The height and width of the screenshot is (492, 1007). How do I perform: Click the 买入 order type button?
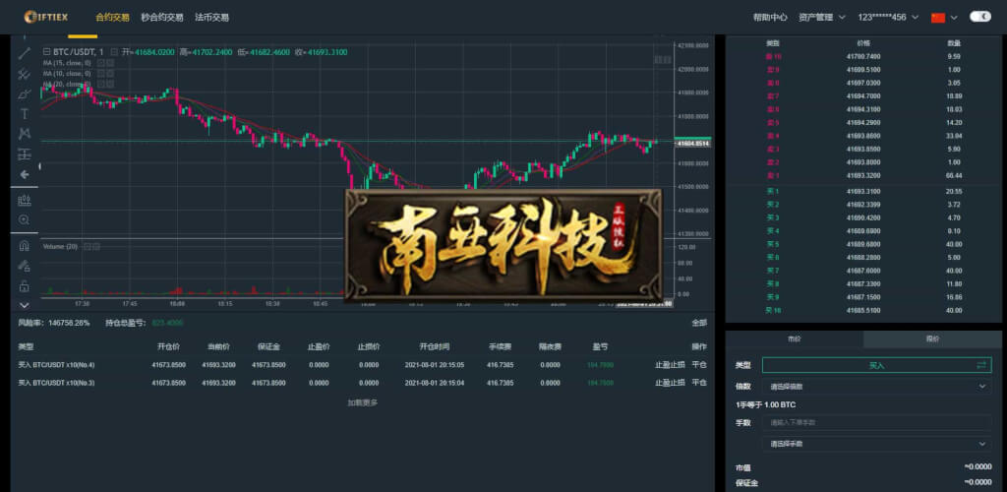(876, 365)
